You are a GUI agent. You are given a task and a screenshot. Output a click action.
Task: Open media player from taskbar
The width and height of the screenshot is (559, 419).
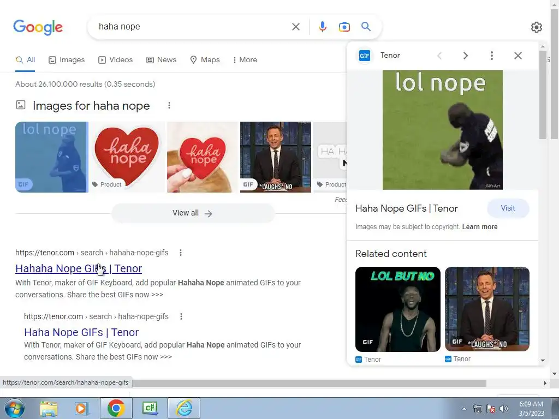(x=82, y=408)
